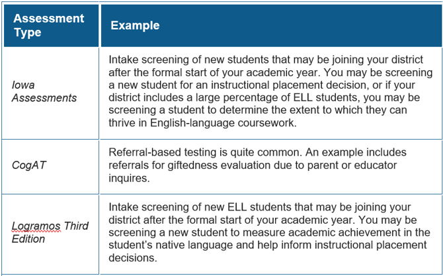Click the word decisions ending the last row
Viewport: 443px width, 276px height.
pyautogui.click(x=132, y=257)
